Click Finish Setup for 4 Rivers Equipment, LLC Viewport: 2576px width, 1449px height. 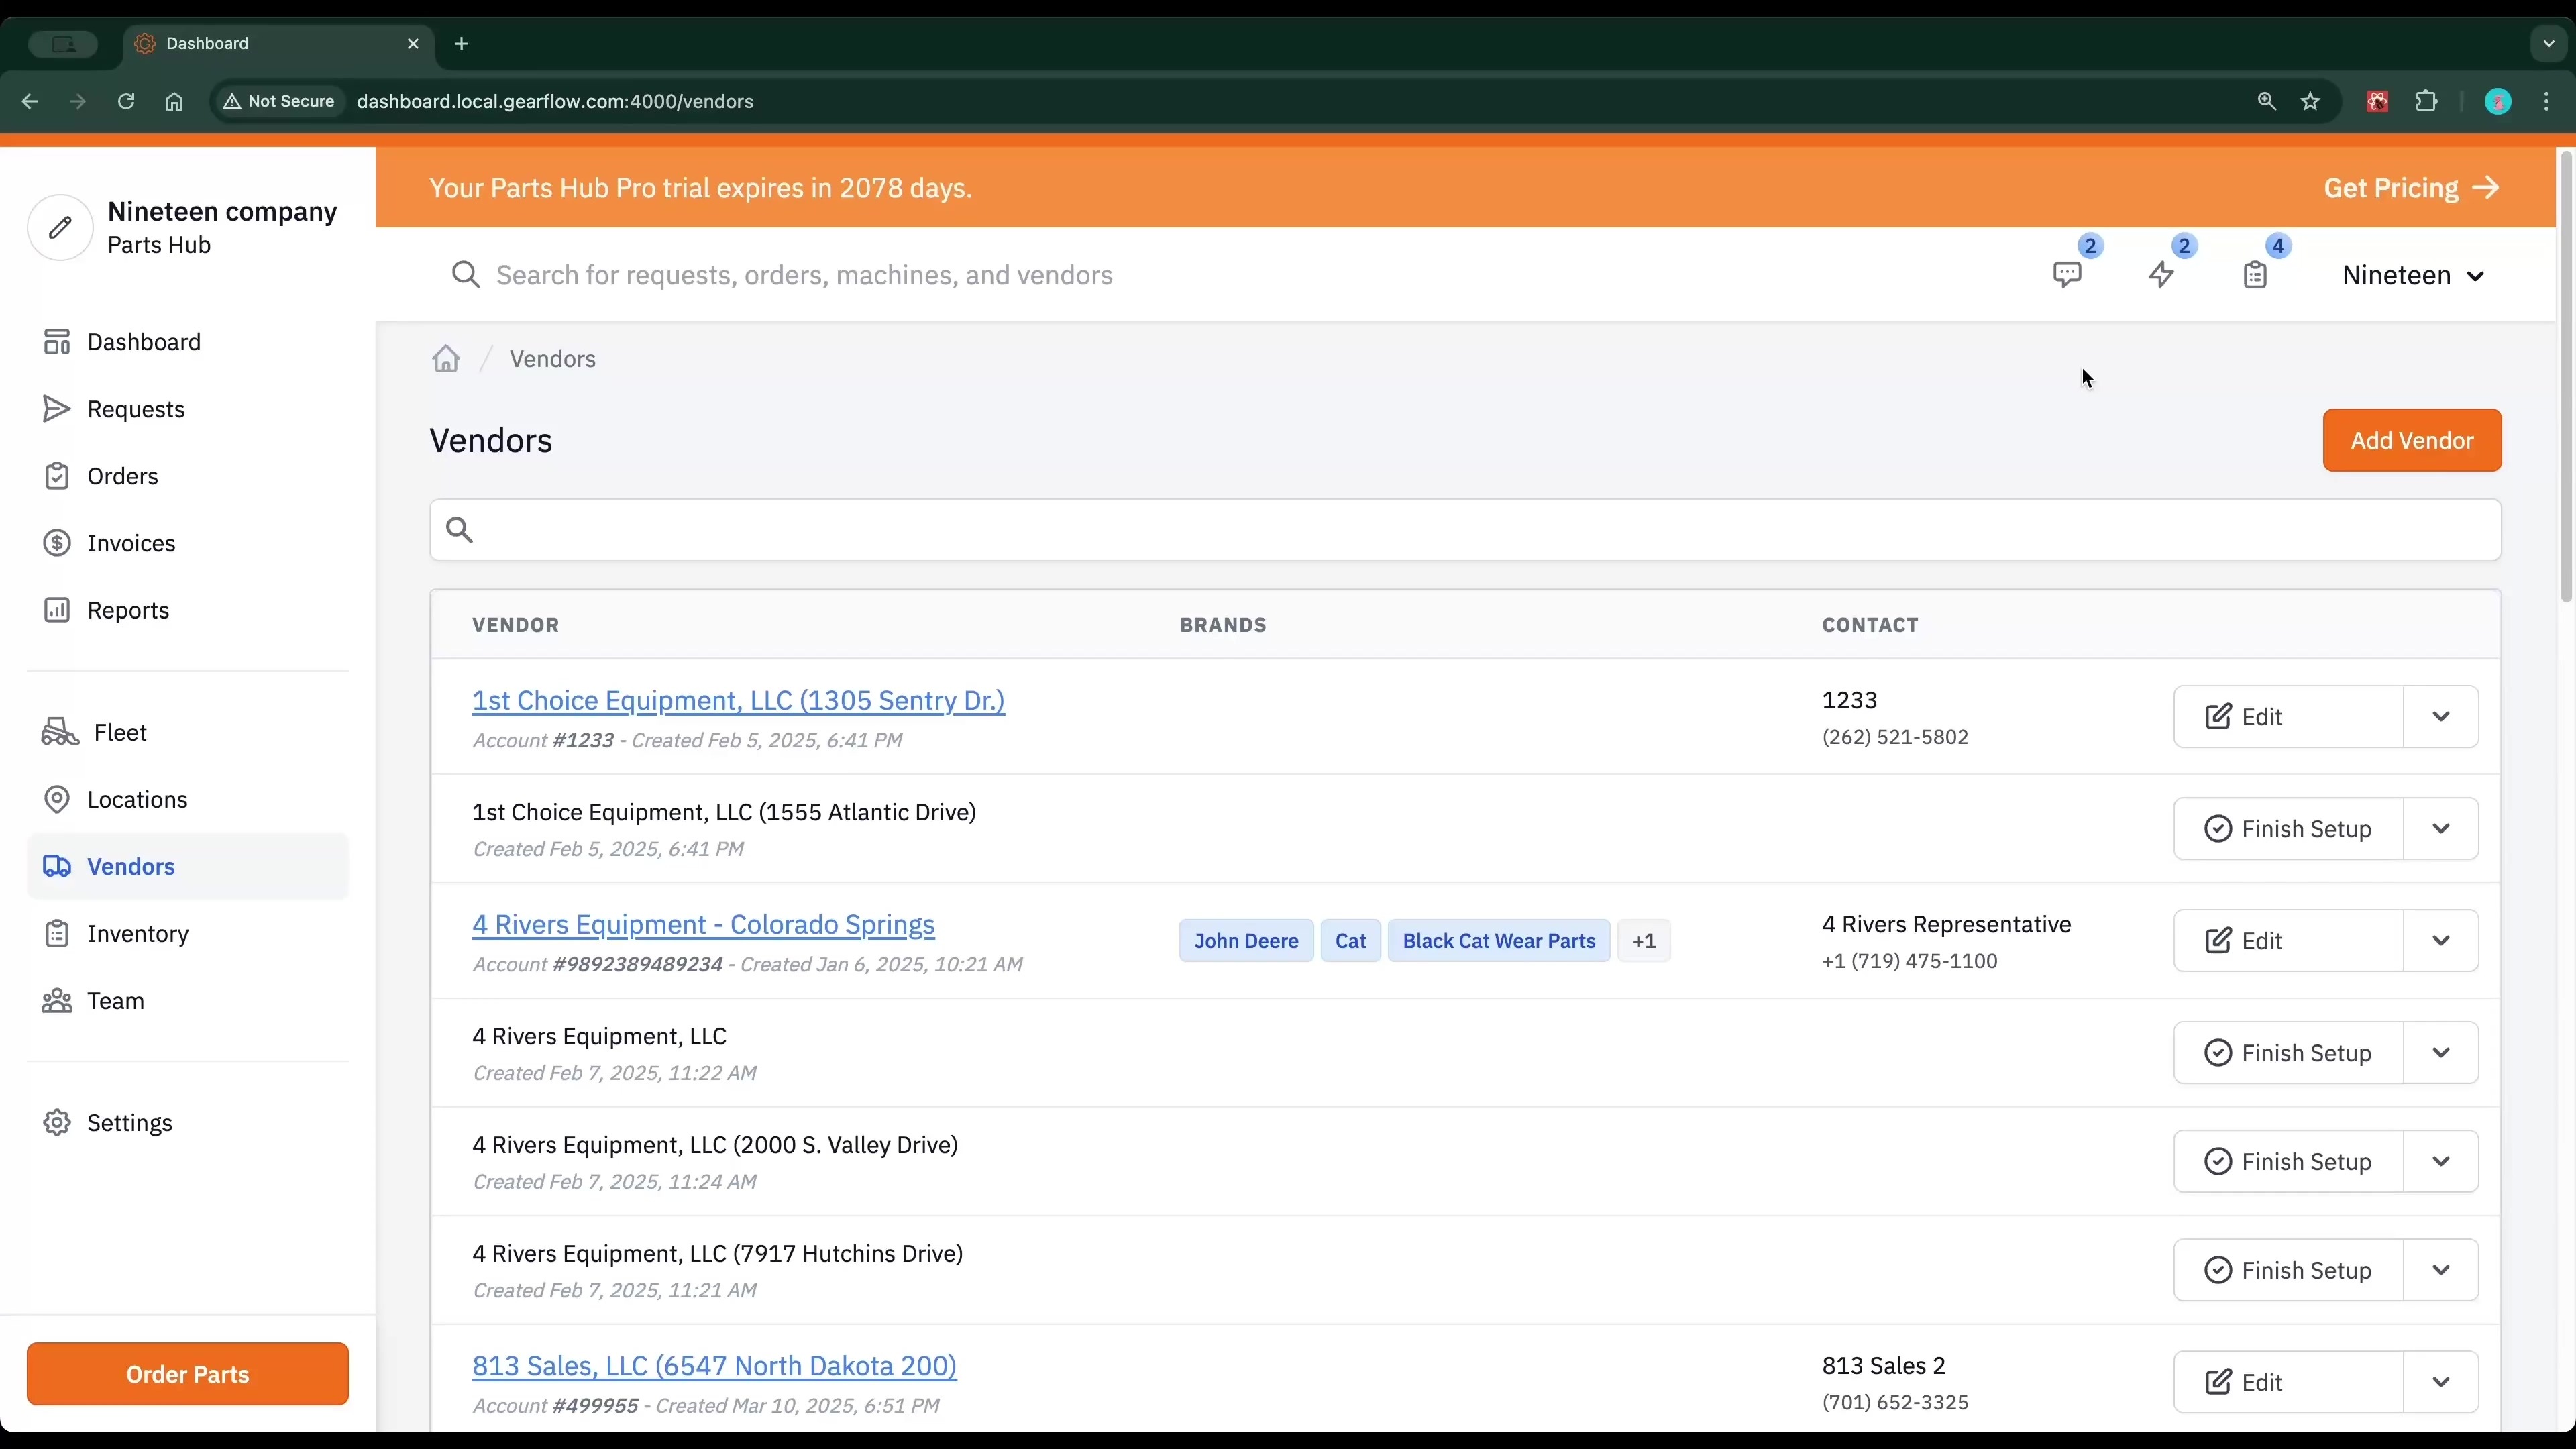coord(2288,1053)
